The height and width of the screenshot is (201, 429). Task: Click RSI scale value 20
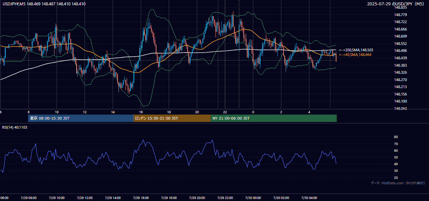point(396,178)
